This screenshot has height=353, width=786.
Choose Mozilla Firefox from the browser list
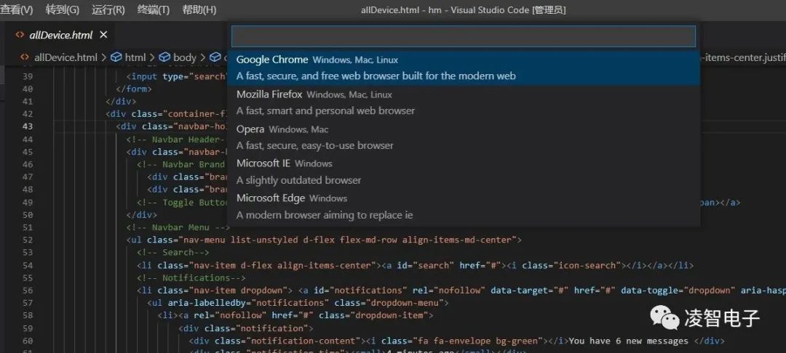pyautogui.click(x=463, y=102)
